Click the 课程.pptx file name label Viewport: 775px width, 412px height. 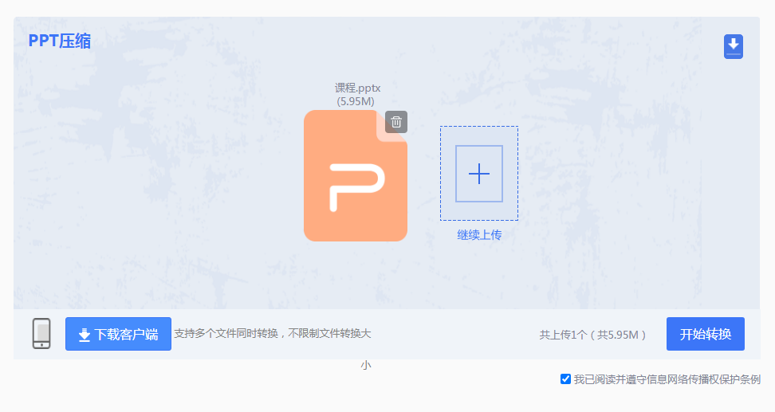(x=357, y=88)
